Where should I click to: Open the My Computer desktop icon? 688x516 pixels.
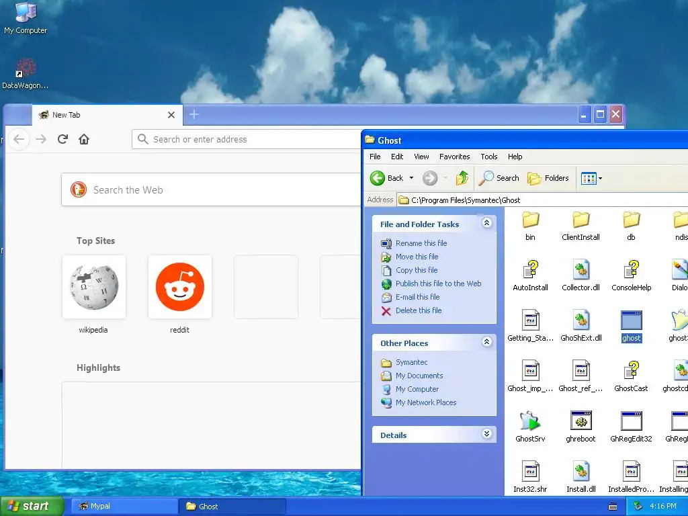point(26,17)
